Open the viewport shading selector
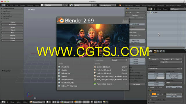The width and height of the screenshot is (186, 104). (48, 102)
